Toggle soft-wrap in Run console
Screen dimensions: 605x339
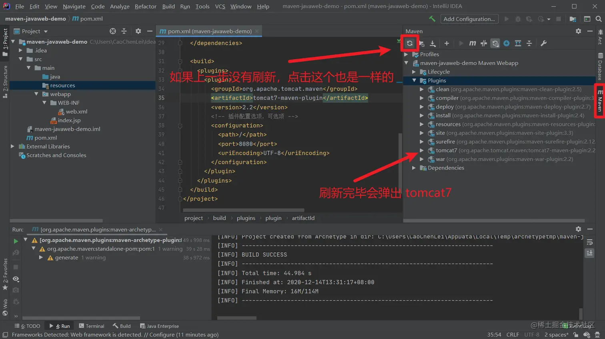coord(589,242)
